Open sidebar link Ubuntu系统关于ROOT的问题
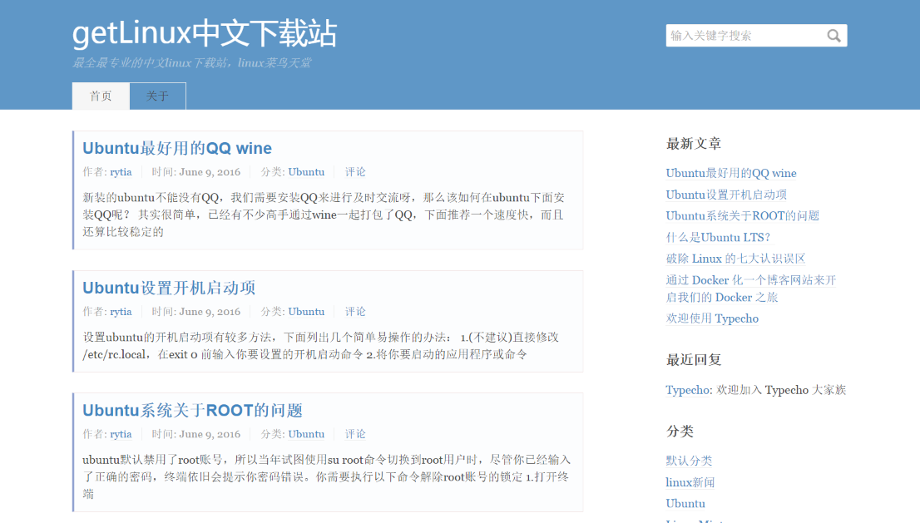 point(742,215)
